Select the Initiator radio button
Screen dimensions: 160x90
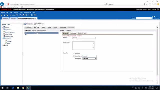74,53
